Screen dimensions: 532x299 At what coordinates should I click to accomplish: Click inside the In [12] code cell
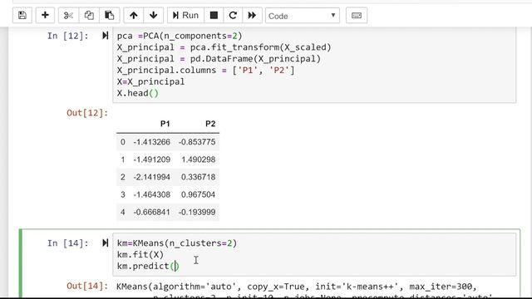(x=314, y=65)
